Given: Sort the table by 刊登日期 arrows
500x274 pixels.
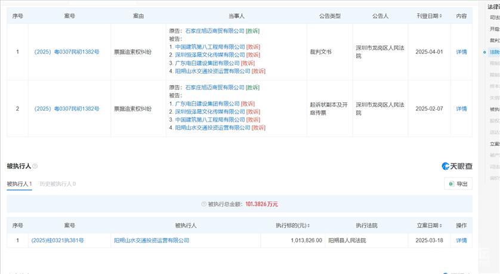Looking at the screenshot, I should pyautogui.click(x=443, y=16).
